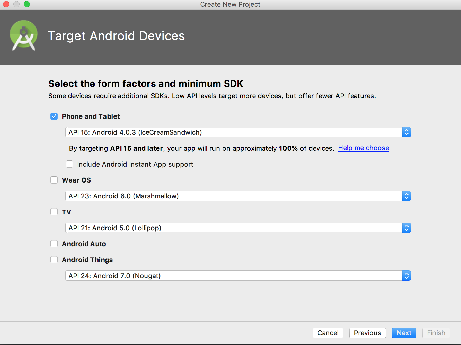Select the Android Things checkbox
The image size is (461, 345).
point(54,260)
